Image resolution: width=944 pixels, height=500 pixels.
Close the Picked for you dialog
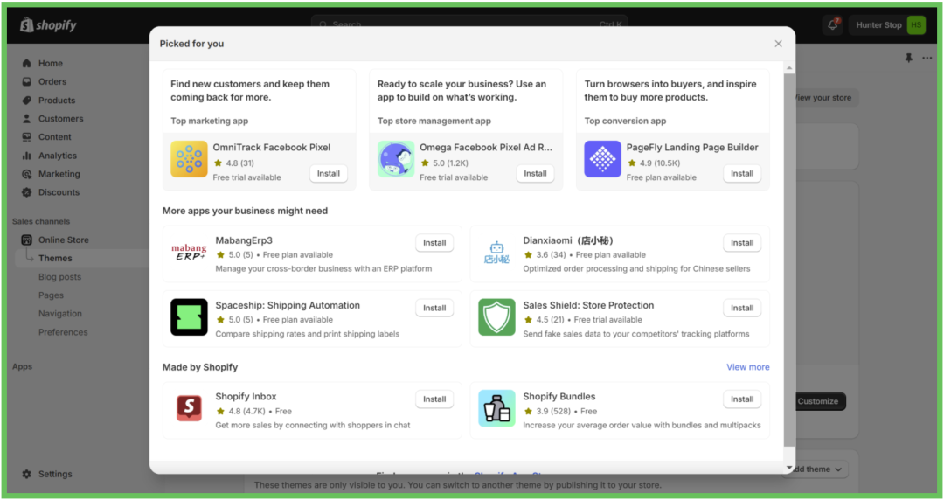pyautogui.click(x=778, y=44)
